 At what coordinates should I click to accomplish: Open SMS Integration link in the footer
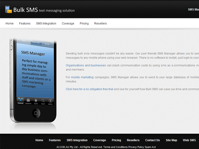point(77,140)
